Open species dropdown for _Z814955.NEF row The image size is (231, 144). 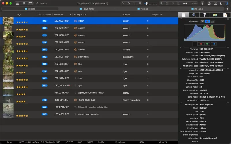pyautogui.click(x=148, y=114)
